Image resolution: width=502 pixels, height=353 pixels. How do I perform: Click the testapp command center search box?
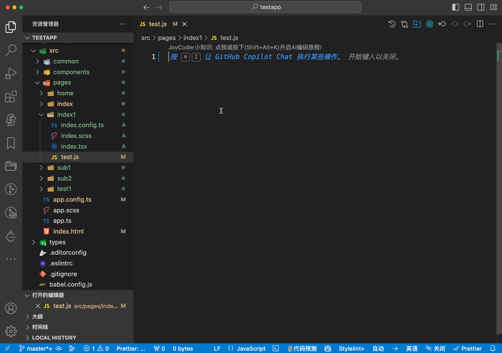click(265, 7)
